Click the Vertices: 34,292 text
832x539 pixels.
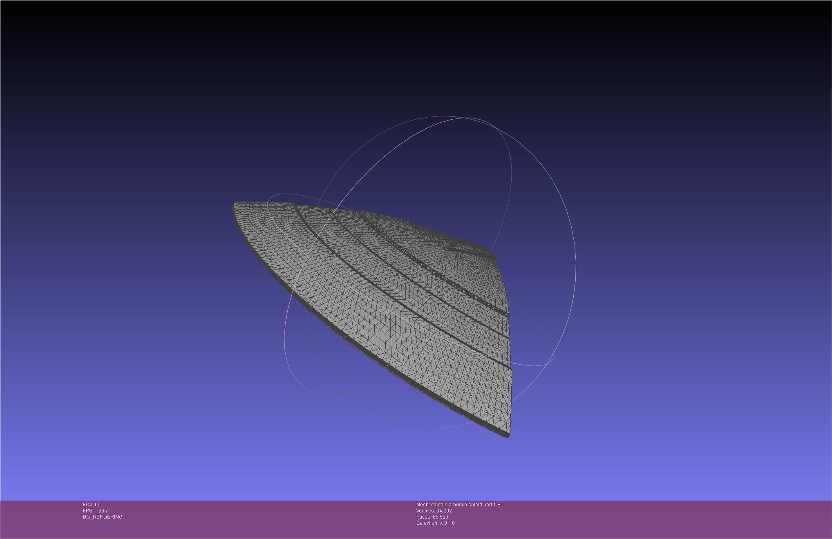click(x=434, y=511)
